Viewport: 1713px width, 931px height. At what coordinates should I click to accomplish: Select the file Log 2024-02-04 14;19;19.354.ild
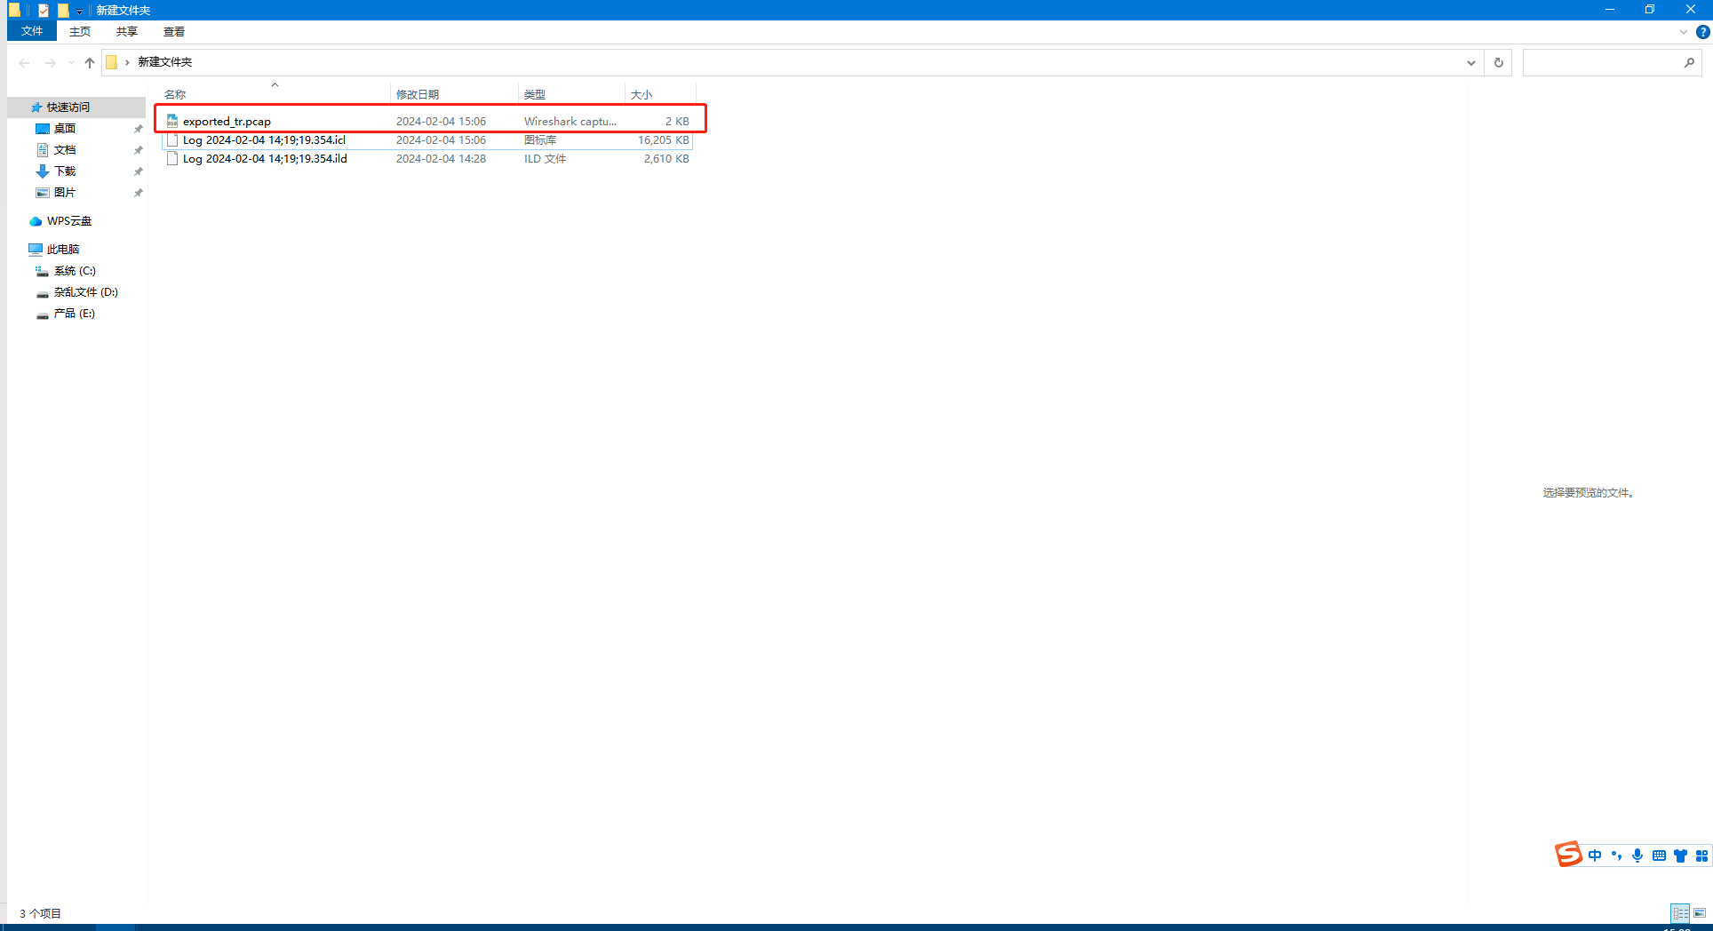coord(427,159)
